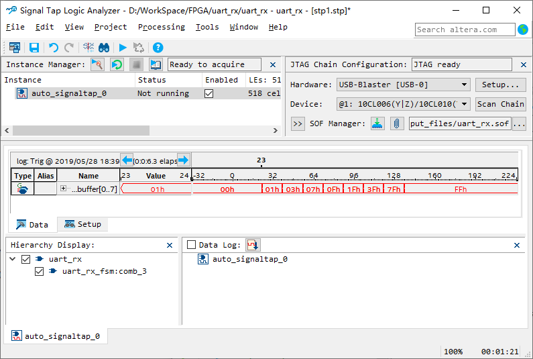Click the SOF file path field
Viewport: 533px width, 359px height.
click(x=459, y=123)
